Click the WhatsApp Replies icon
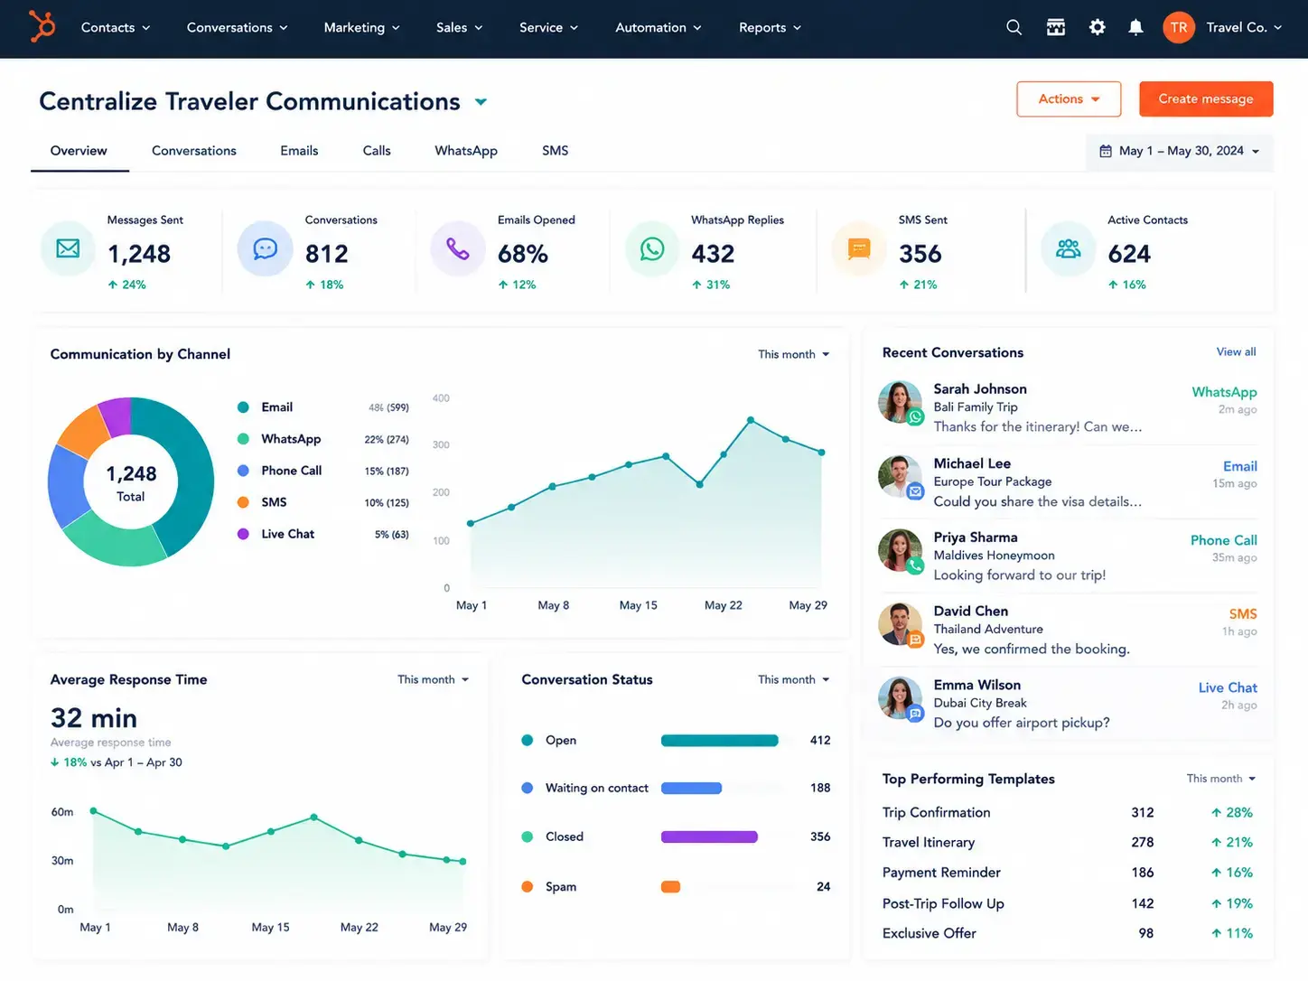Screen dimensions: 1308x981 click(652, 248)
